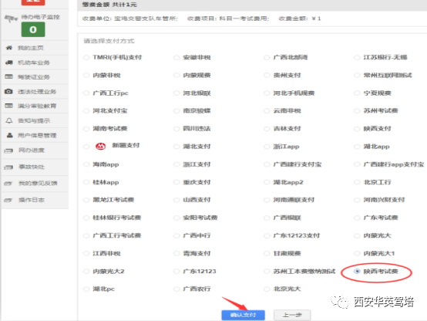427x321 pixels.
Task: Select TMRI(手机)支付 radio option
Action: (86, 58)
